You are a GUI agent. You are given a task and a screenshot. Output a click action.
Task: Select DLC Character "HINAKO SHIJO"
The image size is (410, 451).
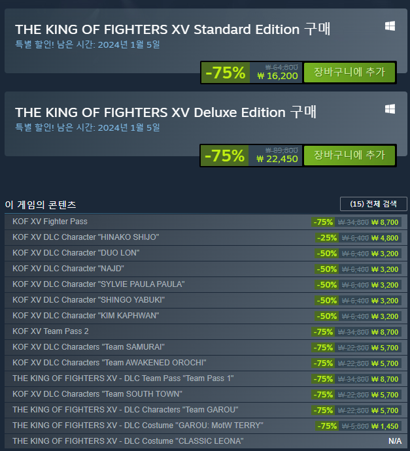pos(86,237)
